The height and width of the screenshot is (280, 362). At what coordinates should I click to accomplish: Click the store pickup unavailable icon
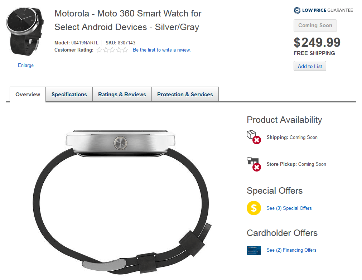(x=254, y=164)
